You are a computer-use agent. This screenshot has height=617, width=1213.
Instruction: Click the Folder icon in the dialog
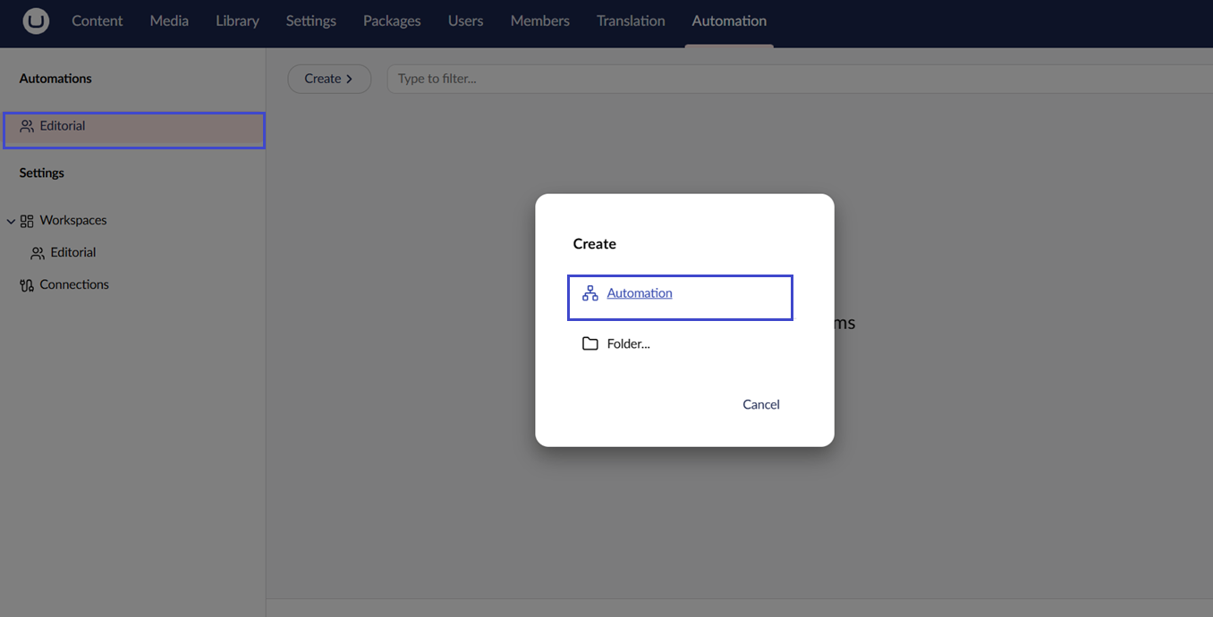590,343
